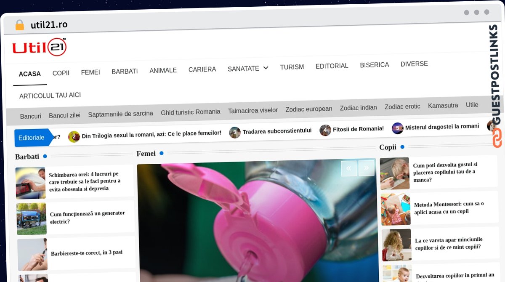
Task: Read 'Schimbarea orei: 4 lucruri' article
Action: point(85,181)
